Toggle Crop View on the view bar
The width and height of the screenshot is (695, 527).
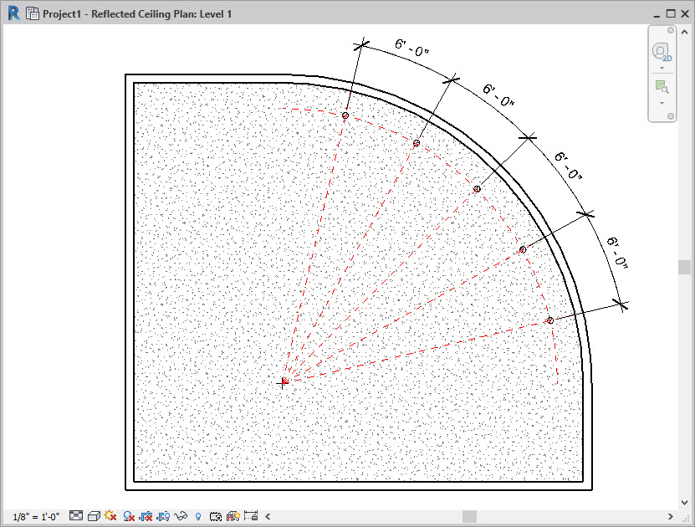click(x=146, y=516)
